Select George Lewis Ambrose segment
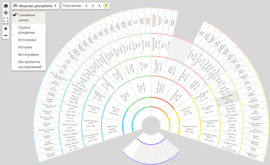The height and width of the screenshot is (165, 270). [160, 88]
